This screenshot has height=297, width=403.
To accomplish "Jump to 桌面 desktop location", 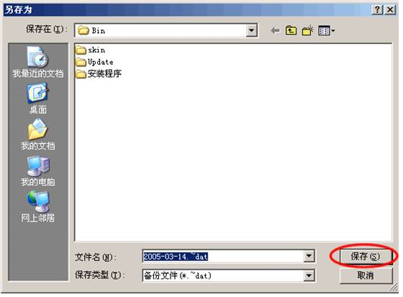I will click(x=38, y=99).
